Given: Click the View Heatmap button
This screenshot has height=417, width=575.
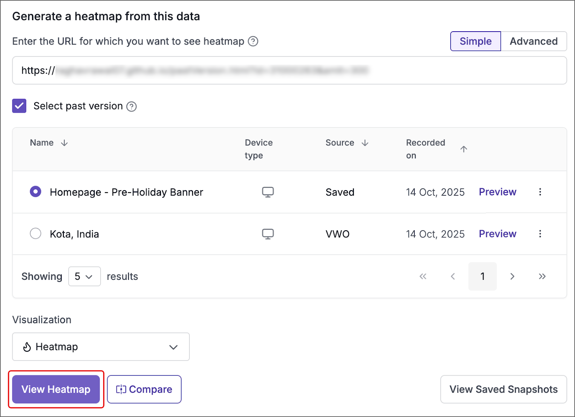Looking at the screenshot, I should 56,389.
